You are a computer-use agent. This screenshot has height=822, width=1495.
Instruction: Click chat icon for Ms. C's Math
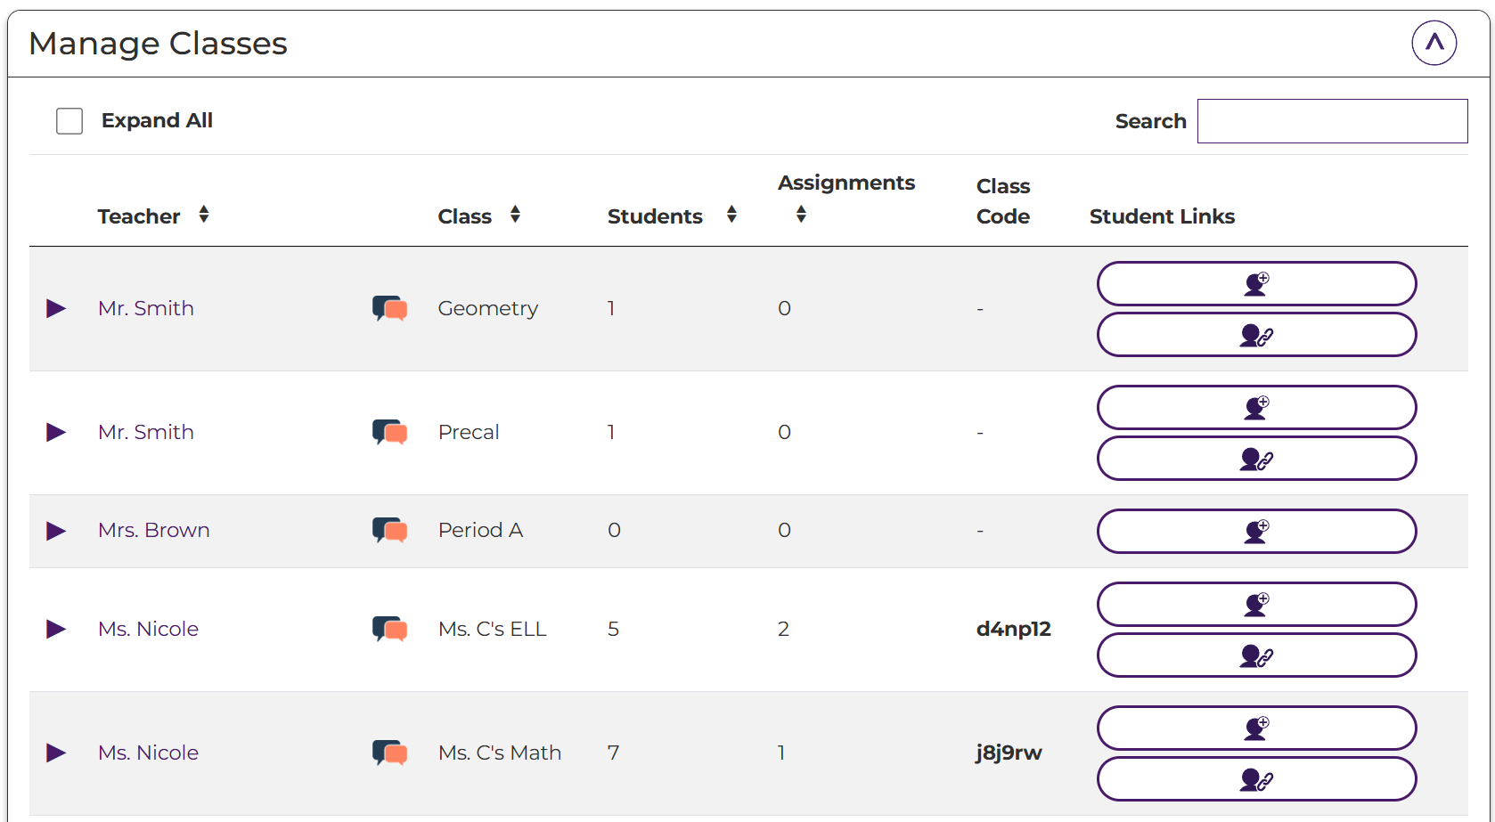tap(389, 753)
